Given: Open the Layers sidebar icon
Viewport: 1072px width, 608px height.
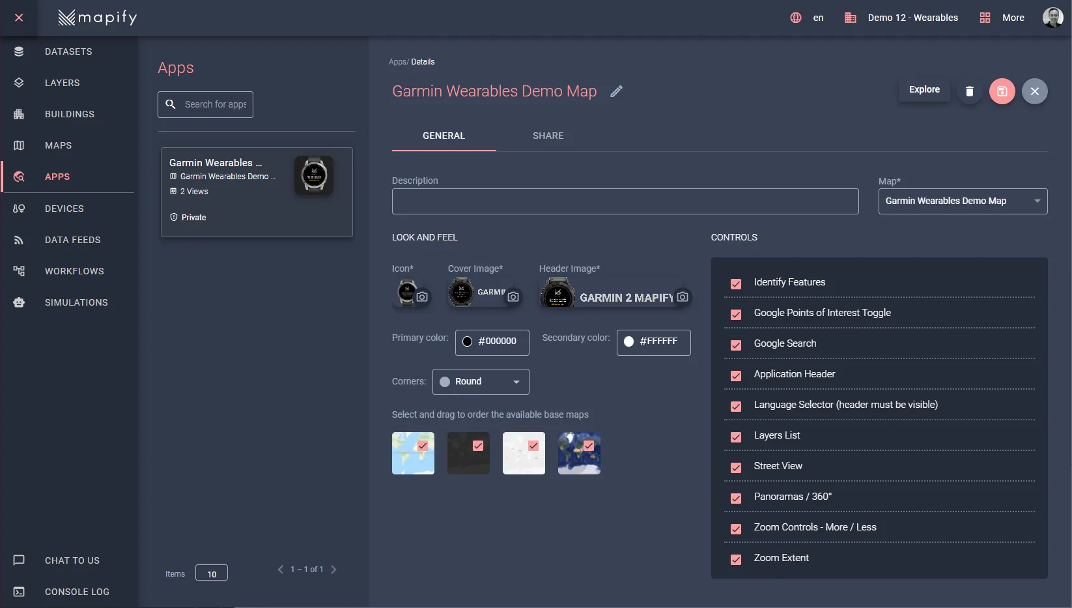Looking at the screenshot, I should [x=19, y=83].
